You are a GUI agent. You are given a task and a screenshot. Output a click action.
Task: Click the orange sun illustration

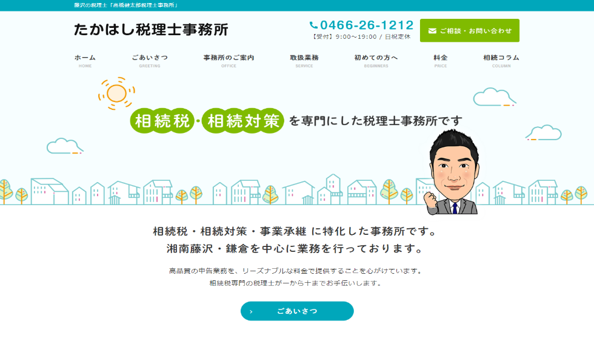click(x=115, y=93)
